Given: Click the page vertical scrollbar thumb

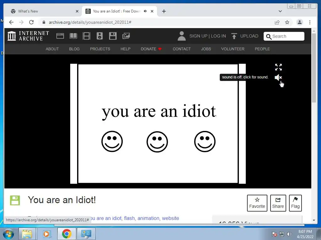Looking at the screenshot, I should 314,68.
